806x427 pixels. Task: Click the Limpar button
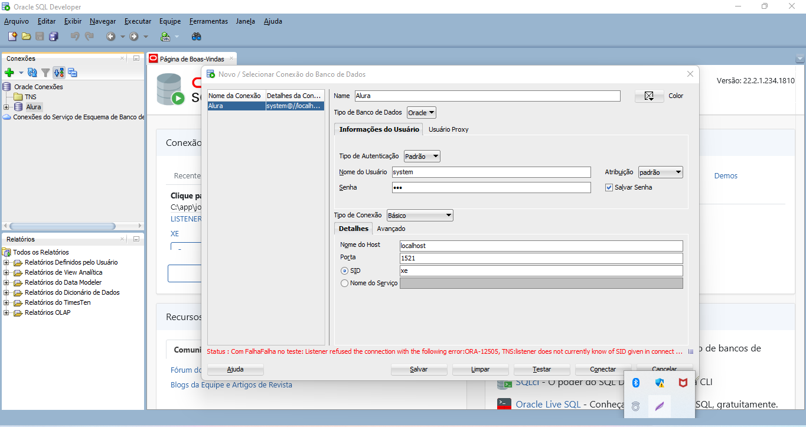[480, 369]
